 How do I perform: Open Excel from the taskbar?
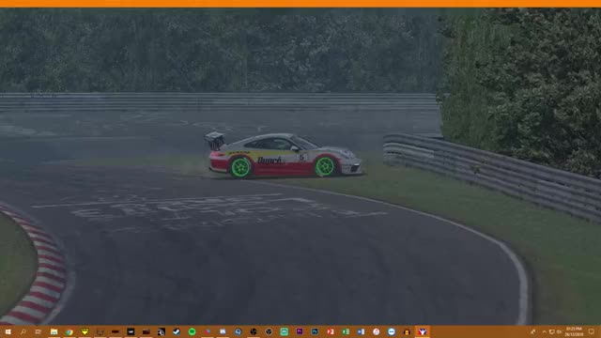point(346,331)
